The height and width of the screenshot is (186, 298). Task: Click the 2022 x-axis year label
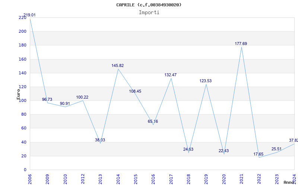pyautogui.click(x=259, y=179)
